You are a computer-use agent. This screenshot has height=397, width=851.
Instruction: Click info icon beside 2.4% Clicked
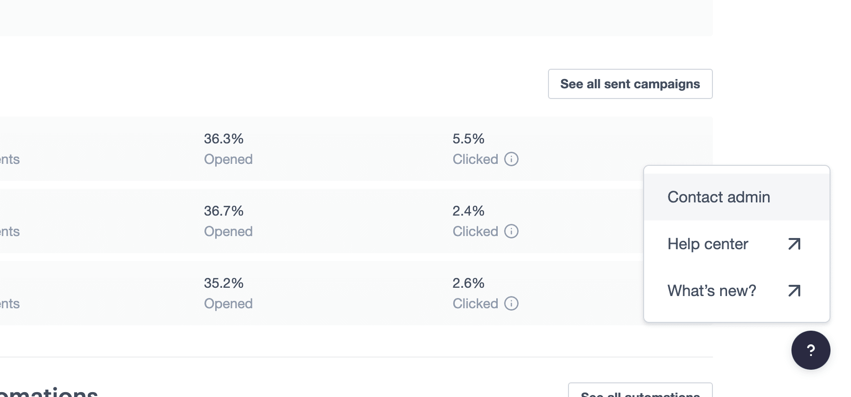click(x=511, y=231)
